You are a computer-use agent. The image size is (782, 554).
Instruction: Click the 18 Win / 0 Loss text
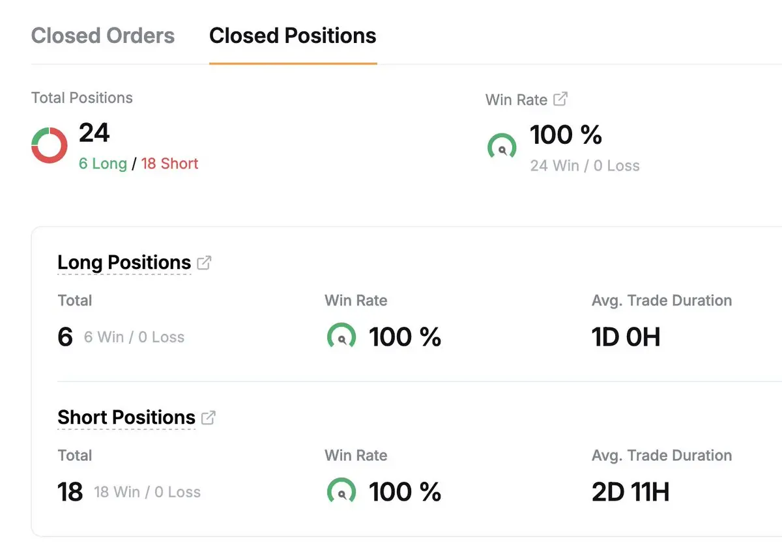(147, 492)
